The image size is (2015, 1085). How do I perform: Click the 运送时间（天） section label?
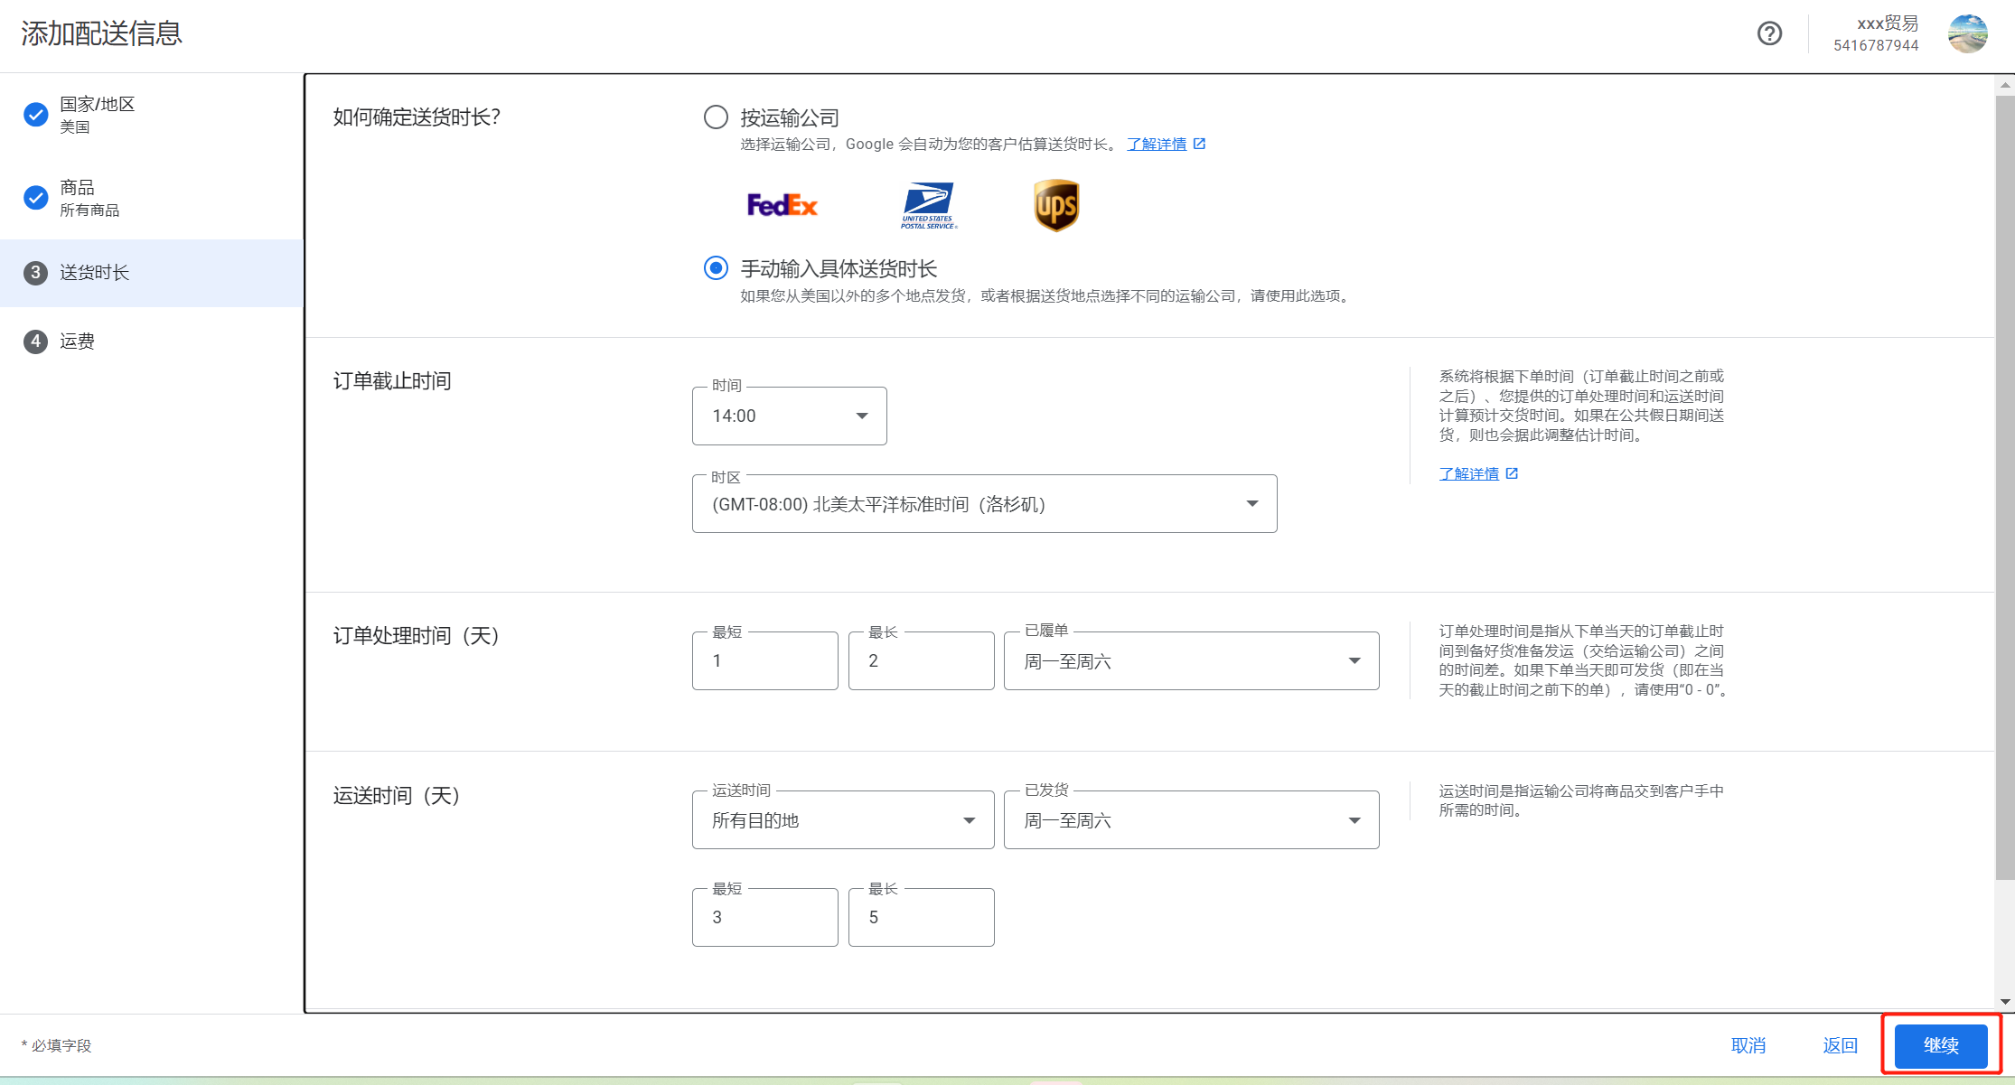(x=397, y=796)
